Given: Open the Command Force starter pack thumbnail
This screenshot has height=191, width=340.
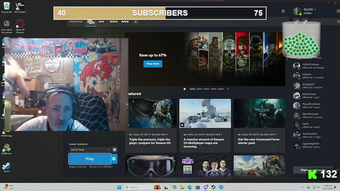Looking at the screenshot, I should click(260, 113).
